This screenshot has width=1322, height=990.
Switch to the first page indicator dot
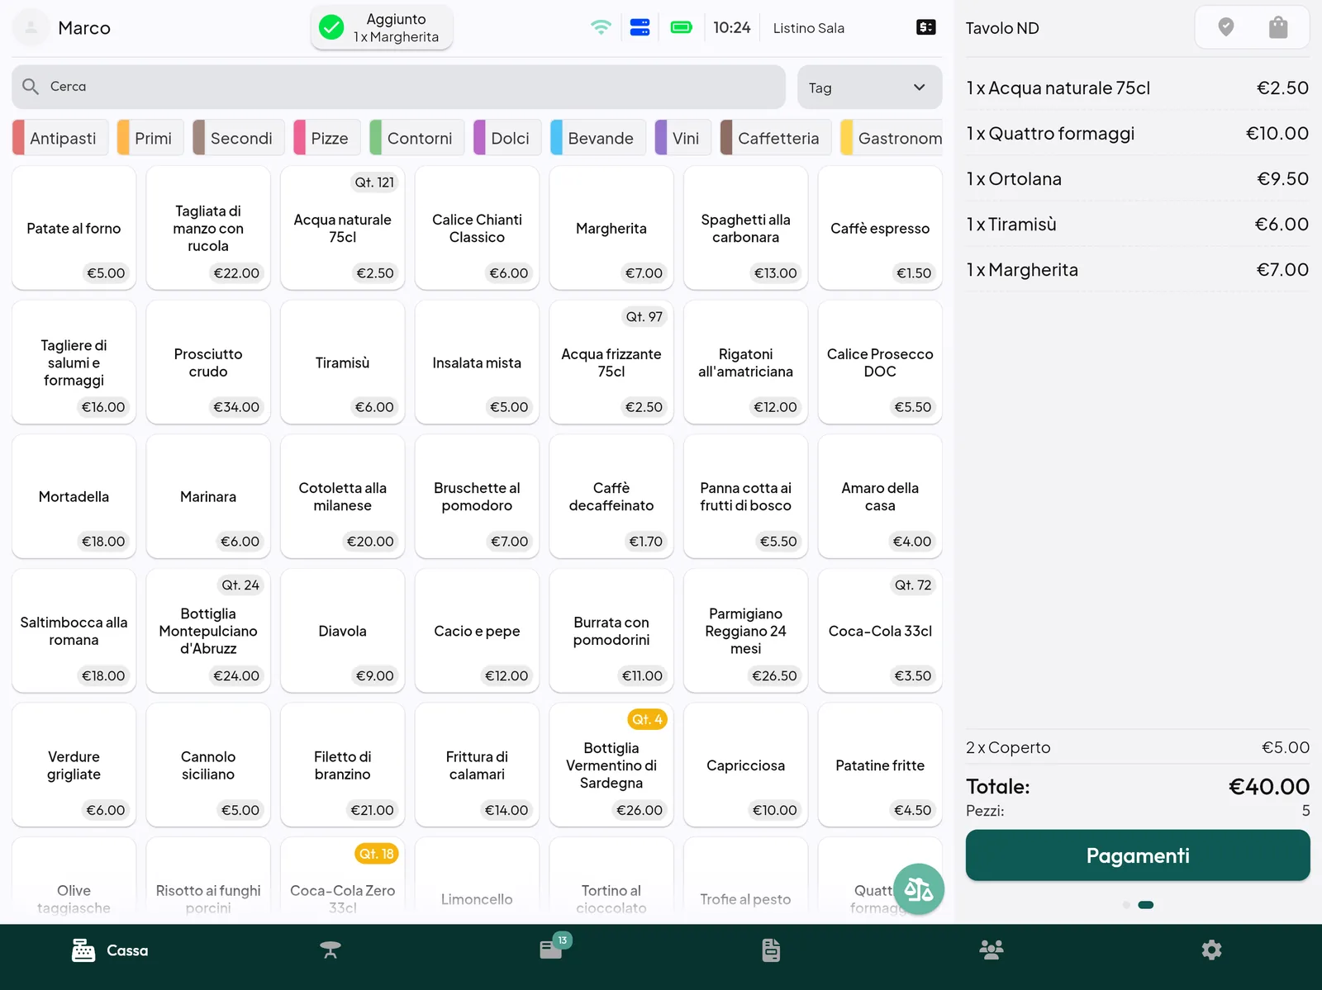click(1126, 905)
